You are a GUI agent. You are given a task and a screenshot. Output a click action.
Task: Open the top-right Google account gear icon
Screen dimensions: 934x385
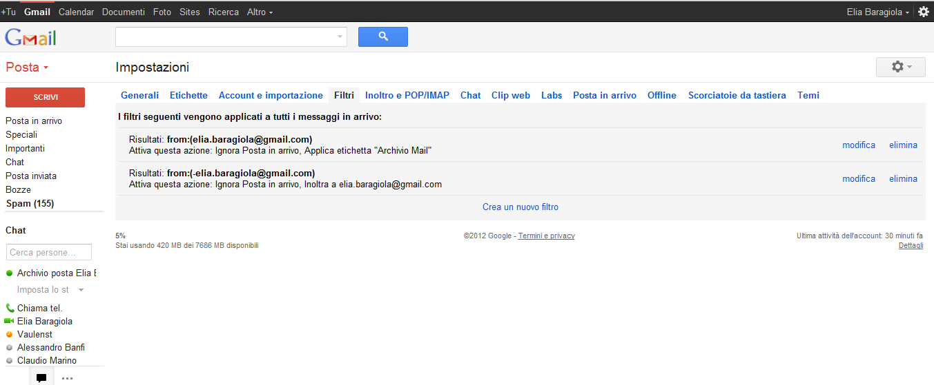click(x=924, y=12)
